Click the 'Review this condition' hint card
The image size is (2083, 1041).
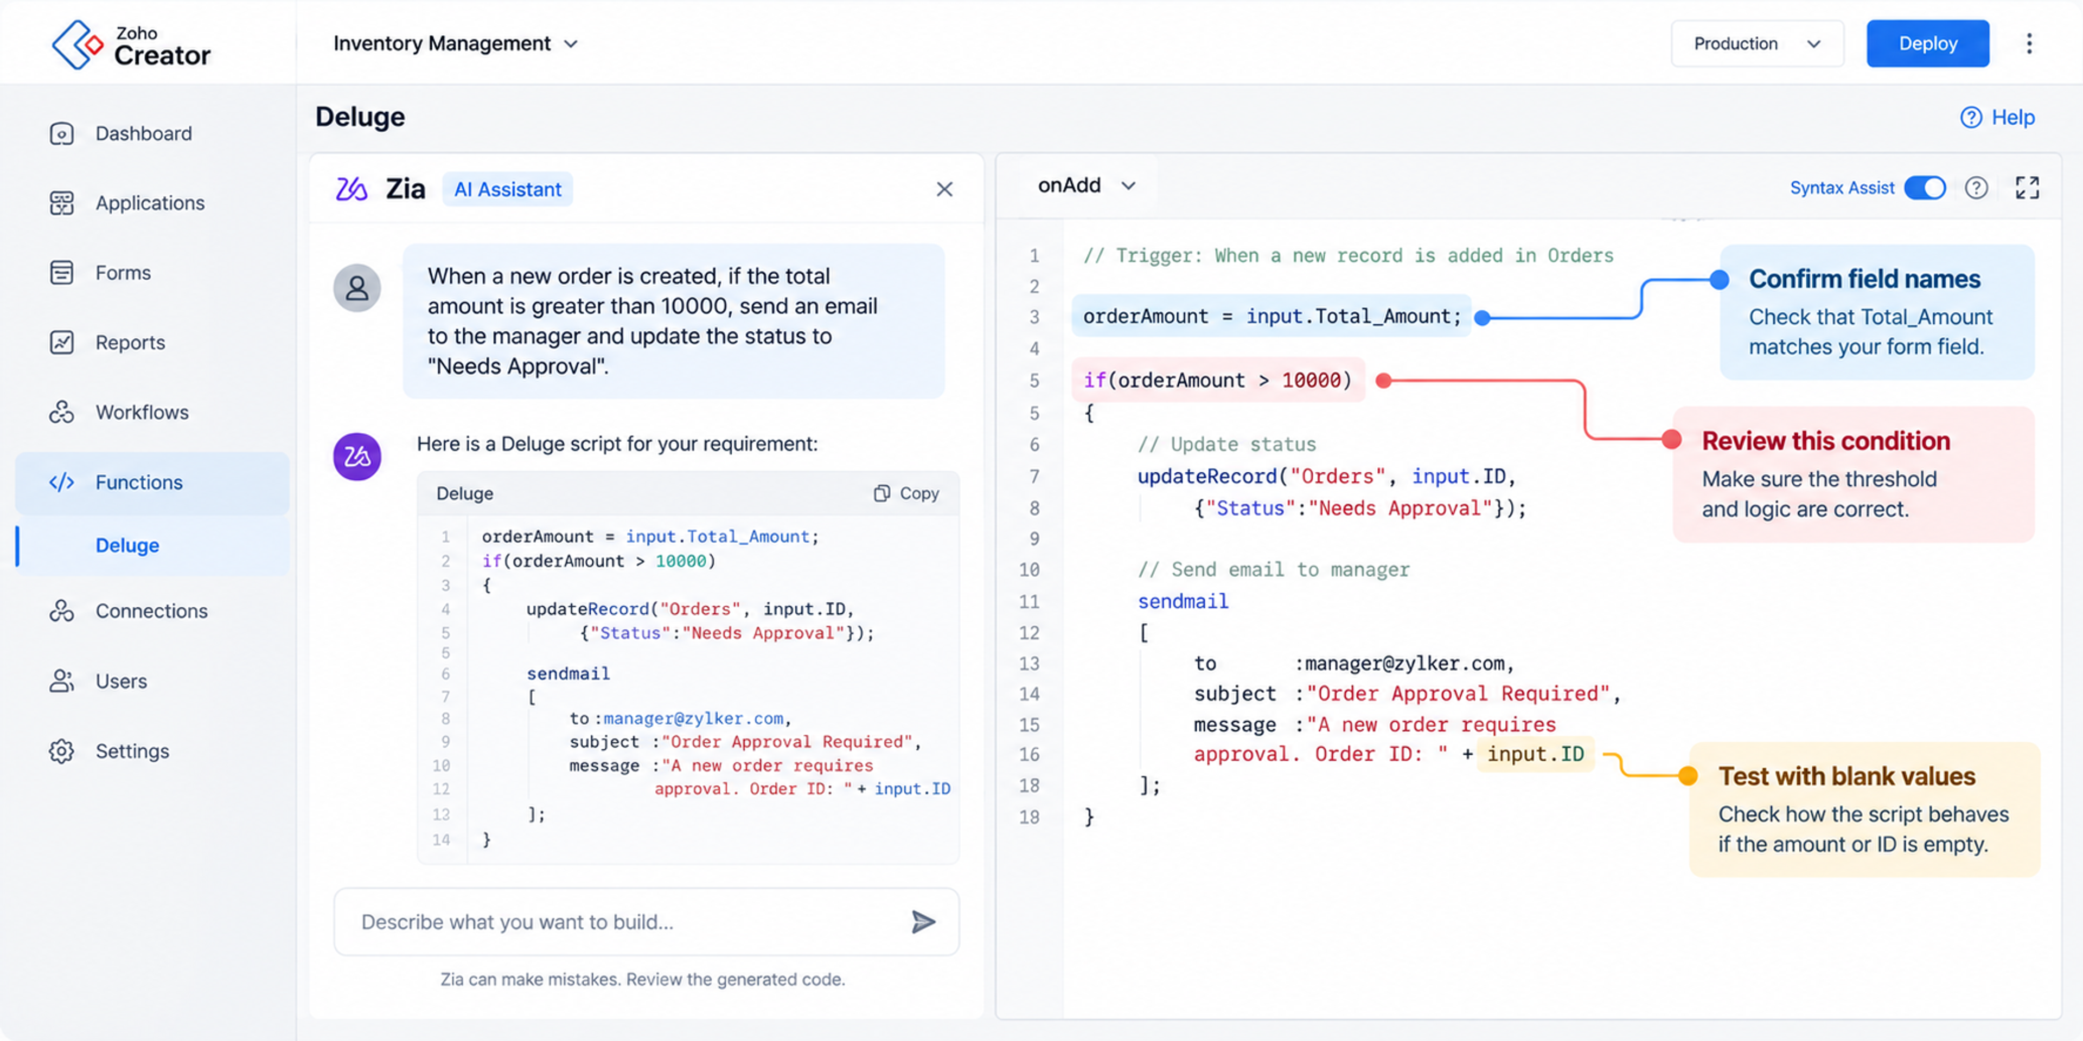[1854, 474]
